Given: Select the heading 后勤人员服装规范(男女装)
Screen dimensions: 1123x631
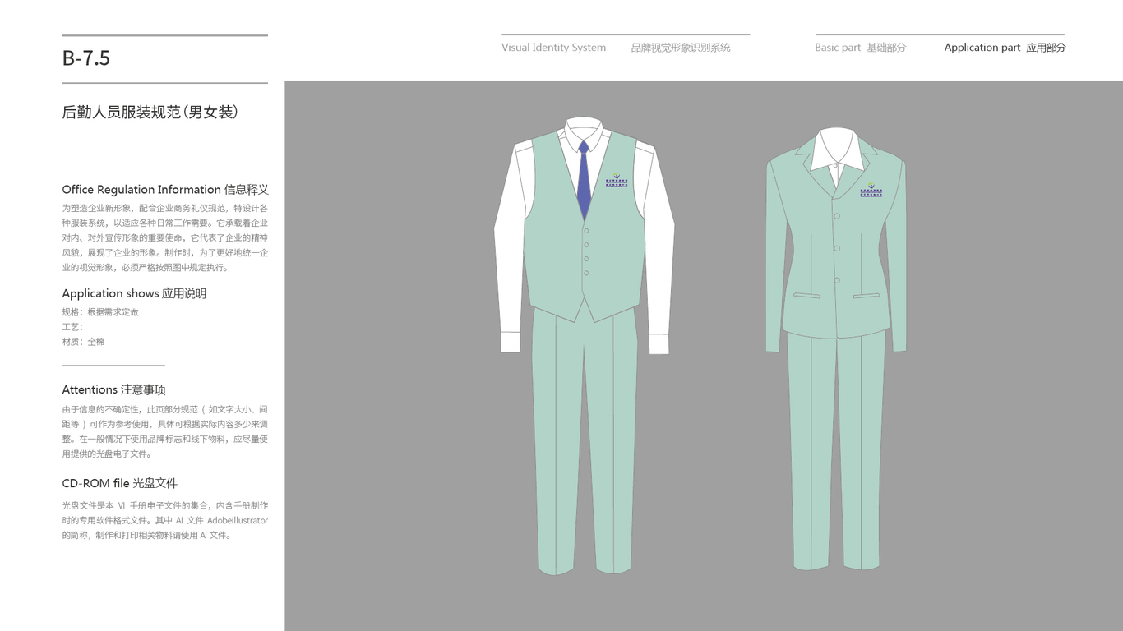Looking at the screenshot, I should (x=150, y=112).
